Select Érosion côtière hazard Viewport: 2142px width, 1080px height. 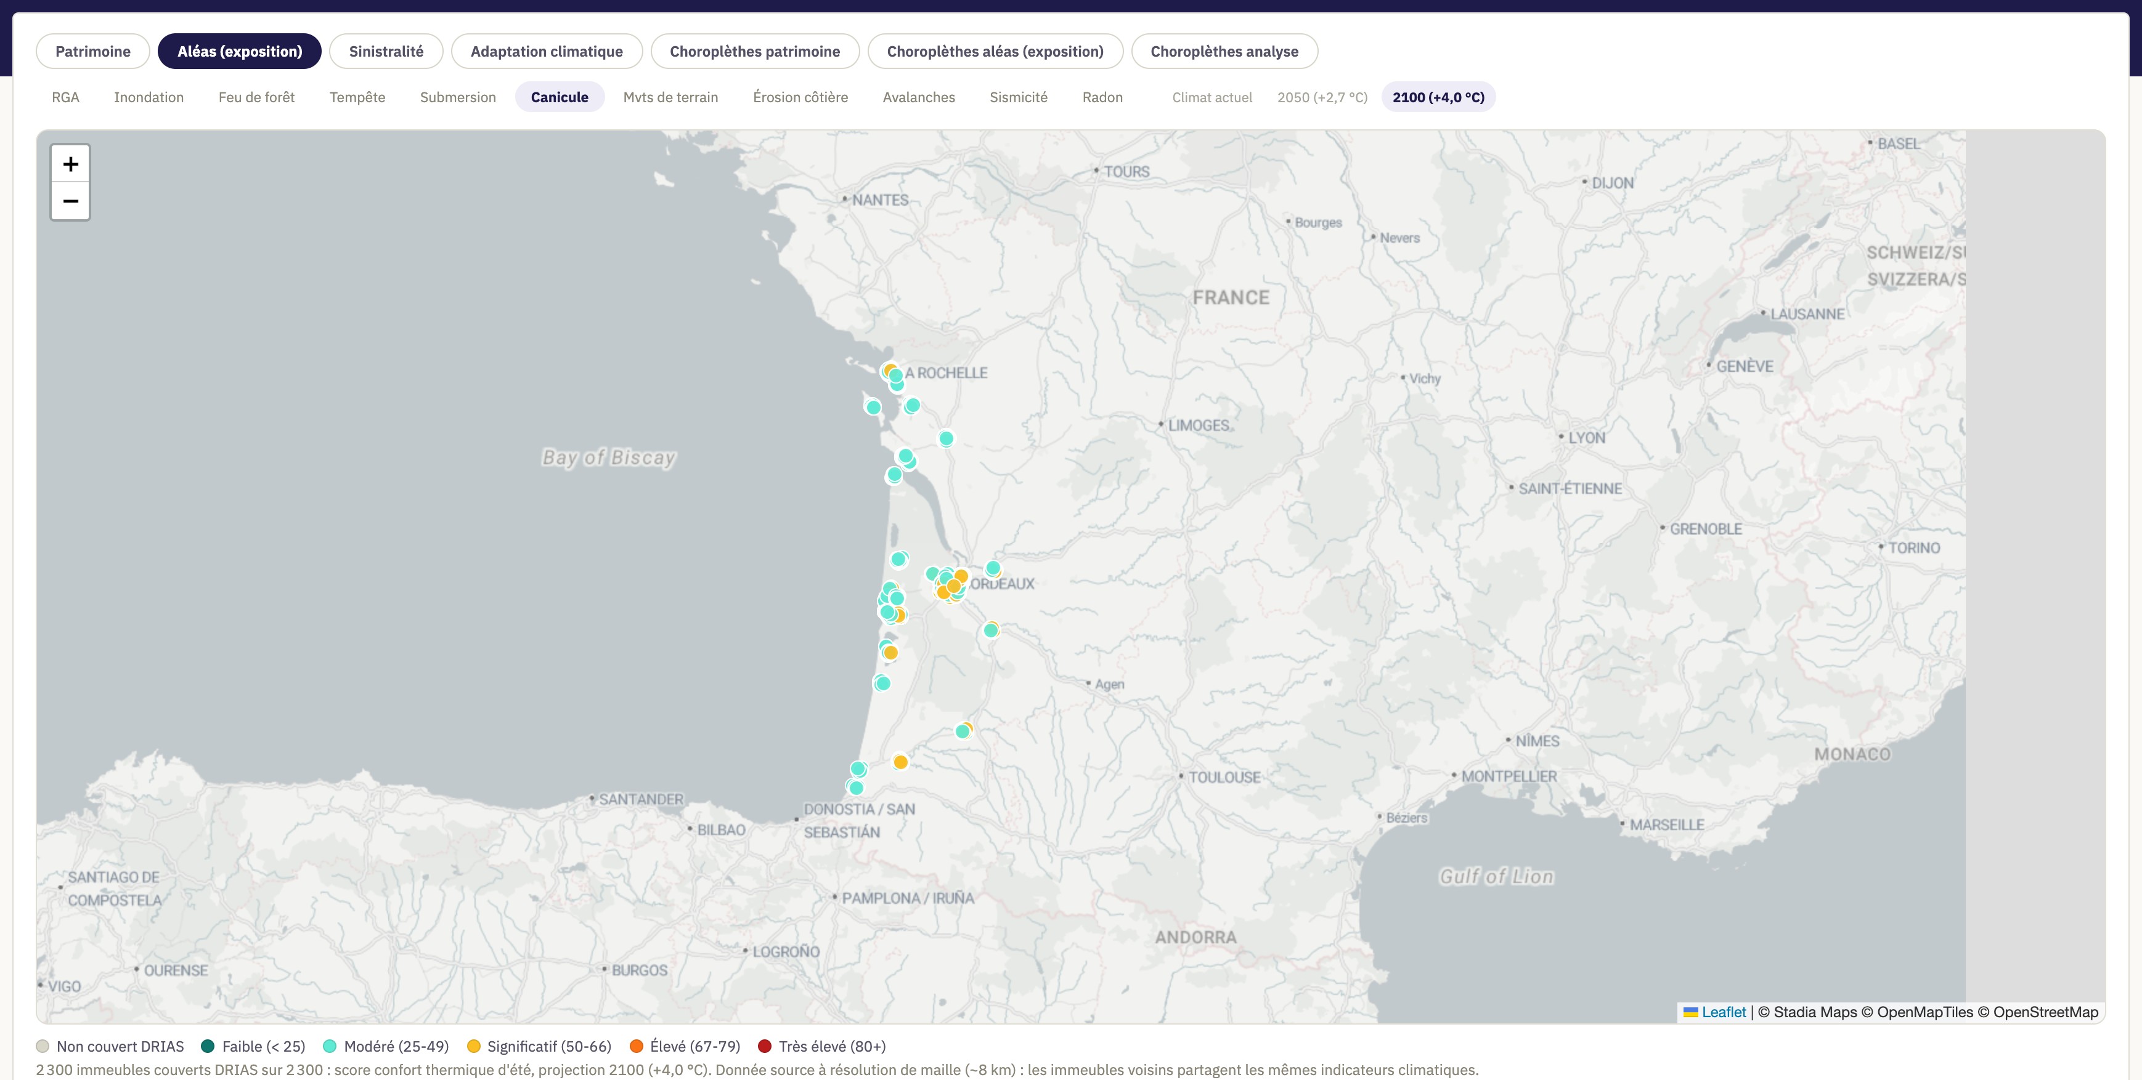point(800,97)
